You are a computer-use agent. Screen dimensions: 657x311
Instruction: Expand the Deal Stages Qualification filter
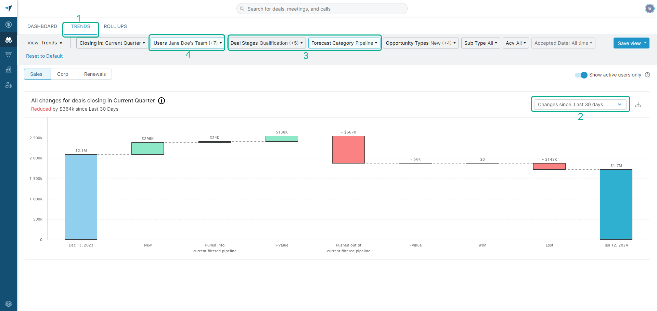pos(267,43)
